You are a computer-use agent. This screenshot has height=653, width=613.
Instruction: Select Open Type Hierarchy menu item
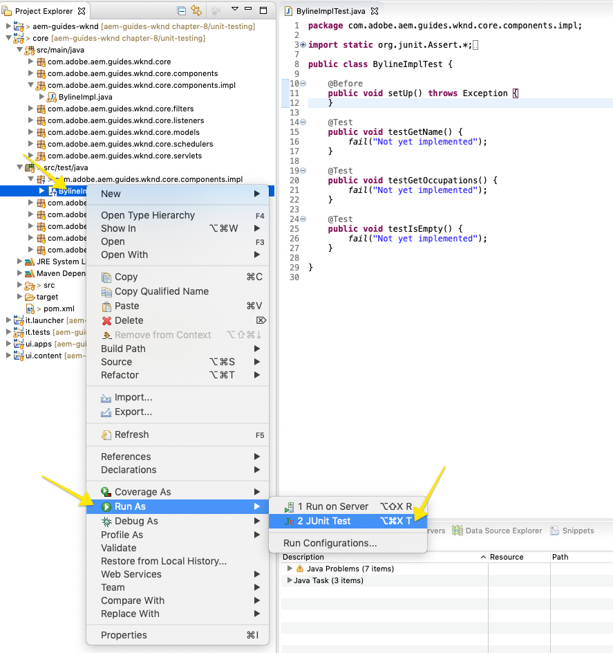(x=178, y=215)
